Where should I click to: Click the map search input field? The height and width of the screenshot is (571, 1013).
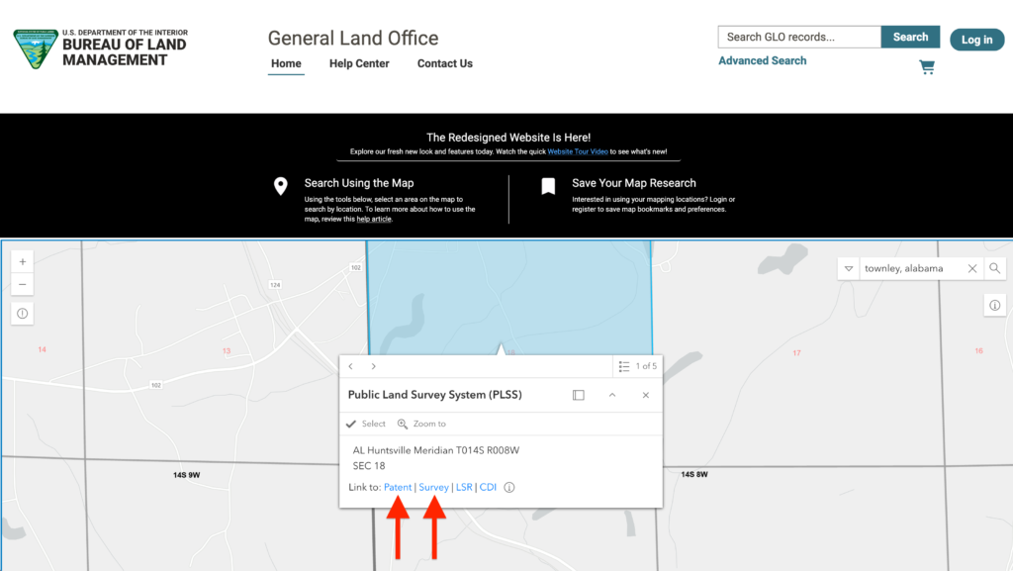point(911,268)
